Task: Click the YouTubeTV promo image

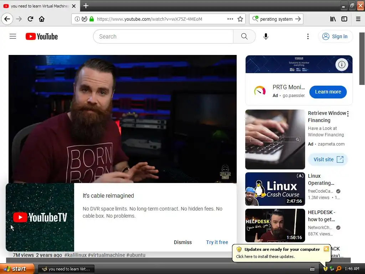Action: (40, 217)
